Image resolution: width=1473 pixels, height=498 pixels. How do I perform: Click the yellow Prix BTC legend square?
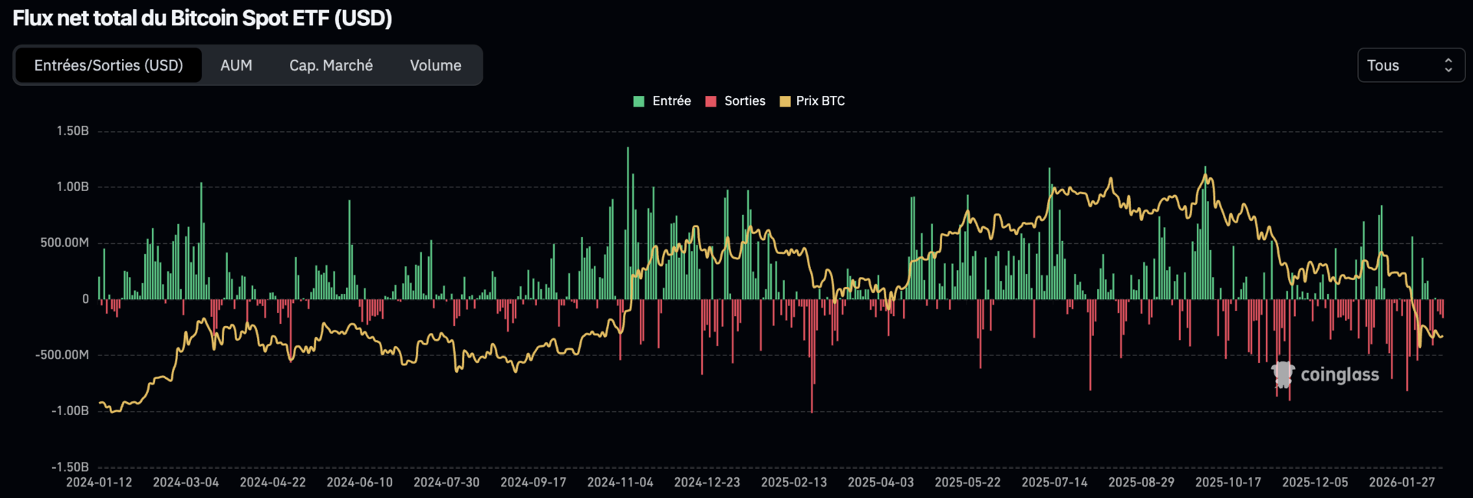coord(785,101)
